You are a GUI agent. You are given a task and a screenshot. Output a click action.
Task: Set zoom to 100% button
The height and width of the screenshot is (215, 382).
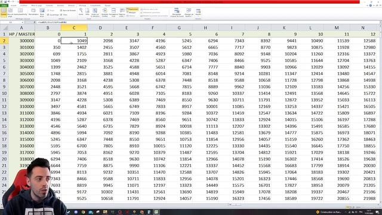[87, 12]
